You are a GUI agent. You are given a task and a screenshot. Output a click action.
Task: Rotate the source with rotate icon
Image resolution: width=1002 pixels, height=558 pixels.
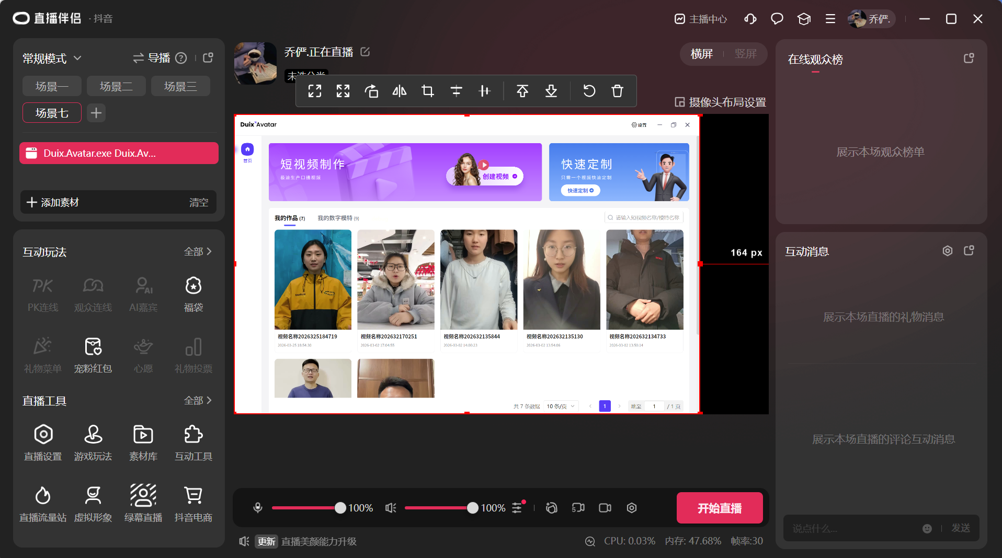371,91
